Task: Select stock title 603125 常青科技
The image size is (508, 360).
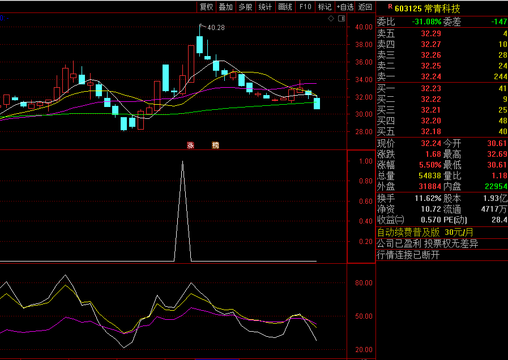Action: (x=428, y=8)
